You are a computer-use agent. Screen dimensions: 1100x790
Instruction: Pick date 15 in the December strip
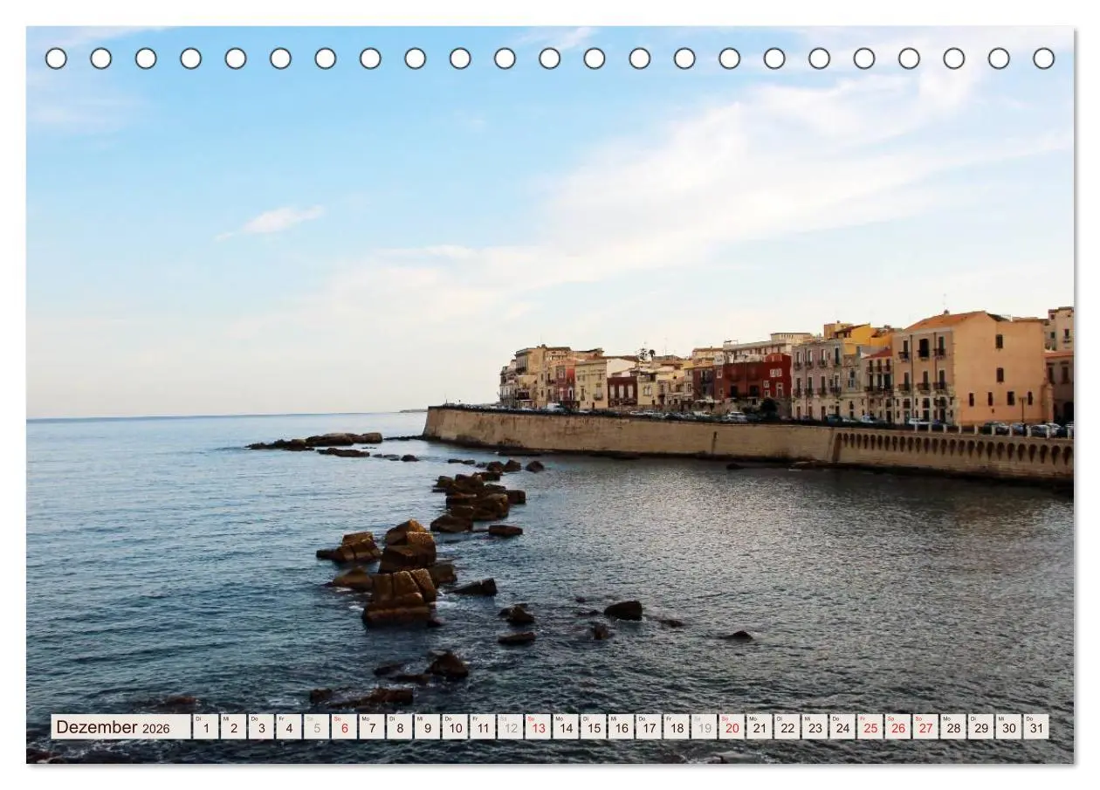tap(594, 727)
